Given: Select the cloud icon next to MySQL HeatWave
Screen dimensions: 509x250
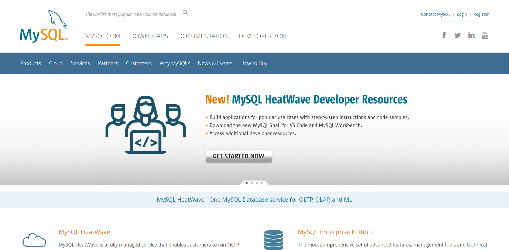Looking at the screenshot, I should 34,240.
